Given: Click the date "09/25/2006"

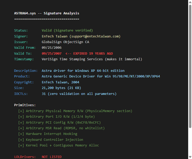Looking at the screenshot, I should (51, 48).
